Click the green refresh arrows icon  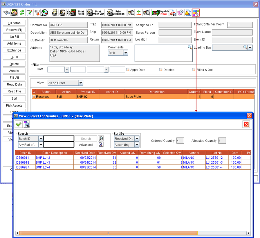[x=21, y=12]
